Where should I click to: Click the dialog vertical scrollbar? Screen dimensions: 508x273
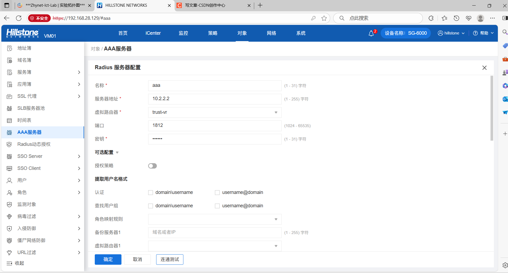tap(492, 108)
